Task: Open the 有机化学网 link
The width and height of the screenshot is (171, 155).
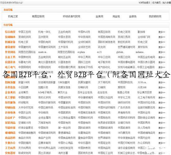Action: pos(44,97)
